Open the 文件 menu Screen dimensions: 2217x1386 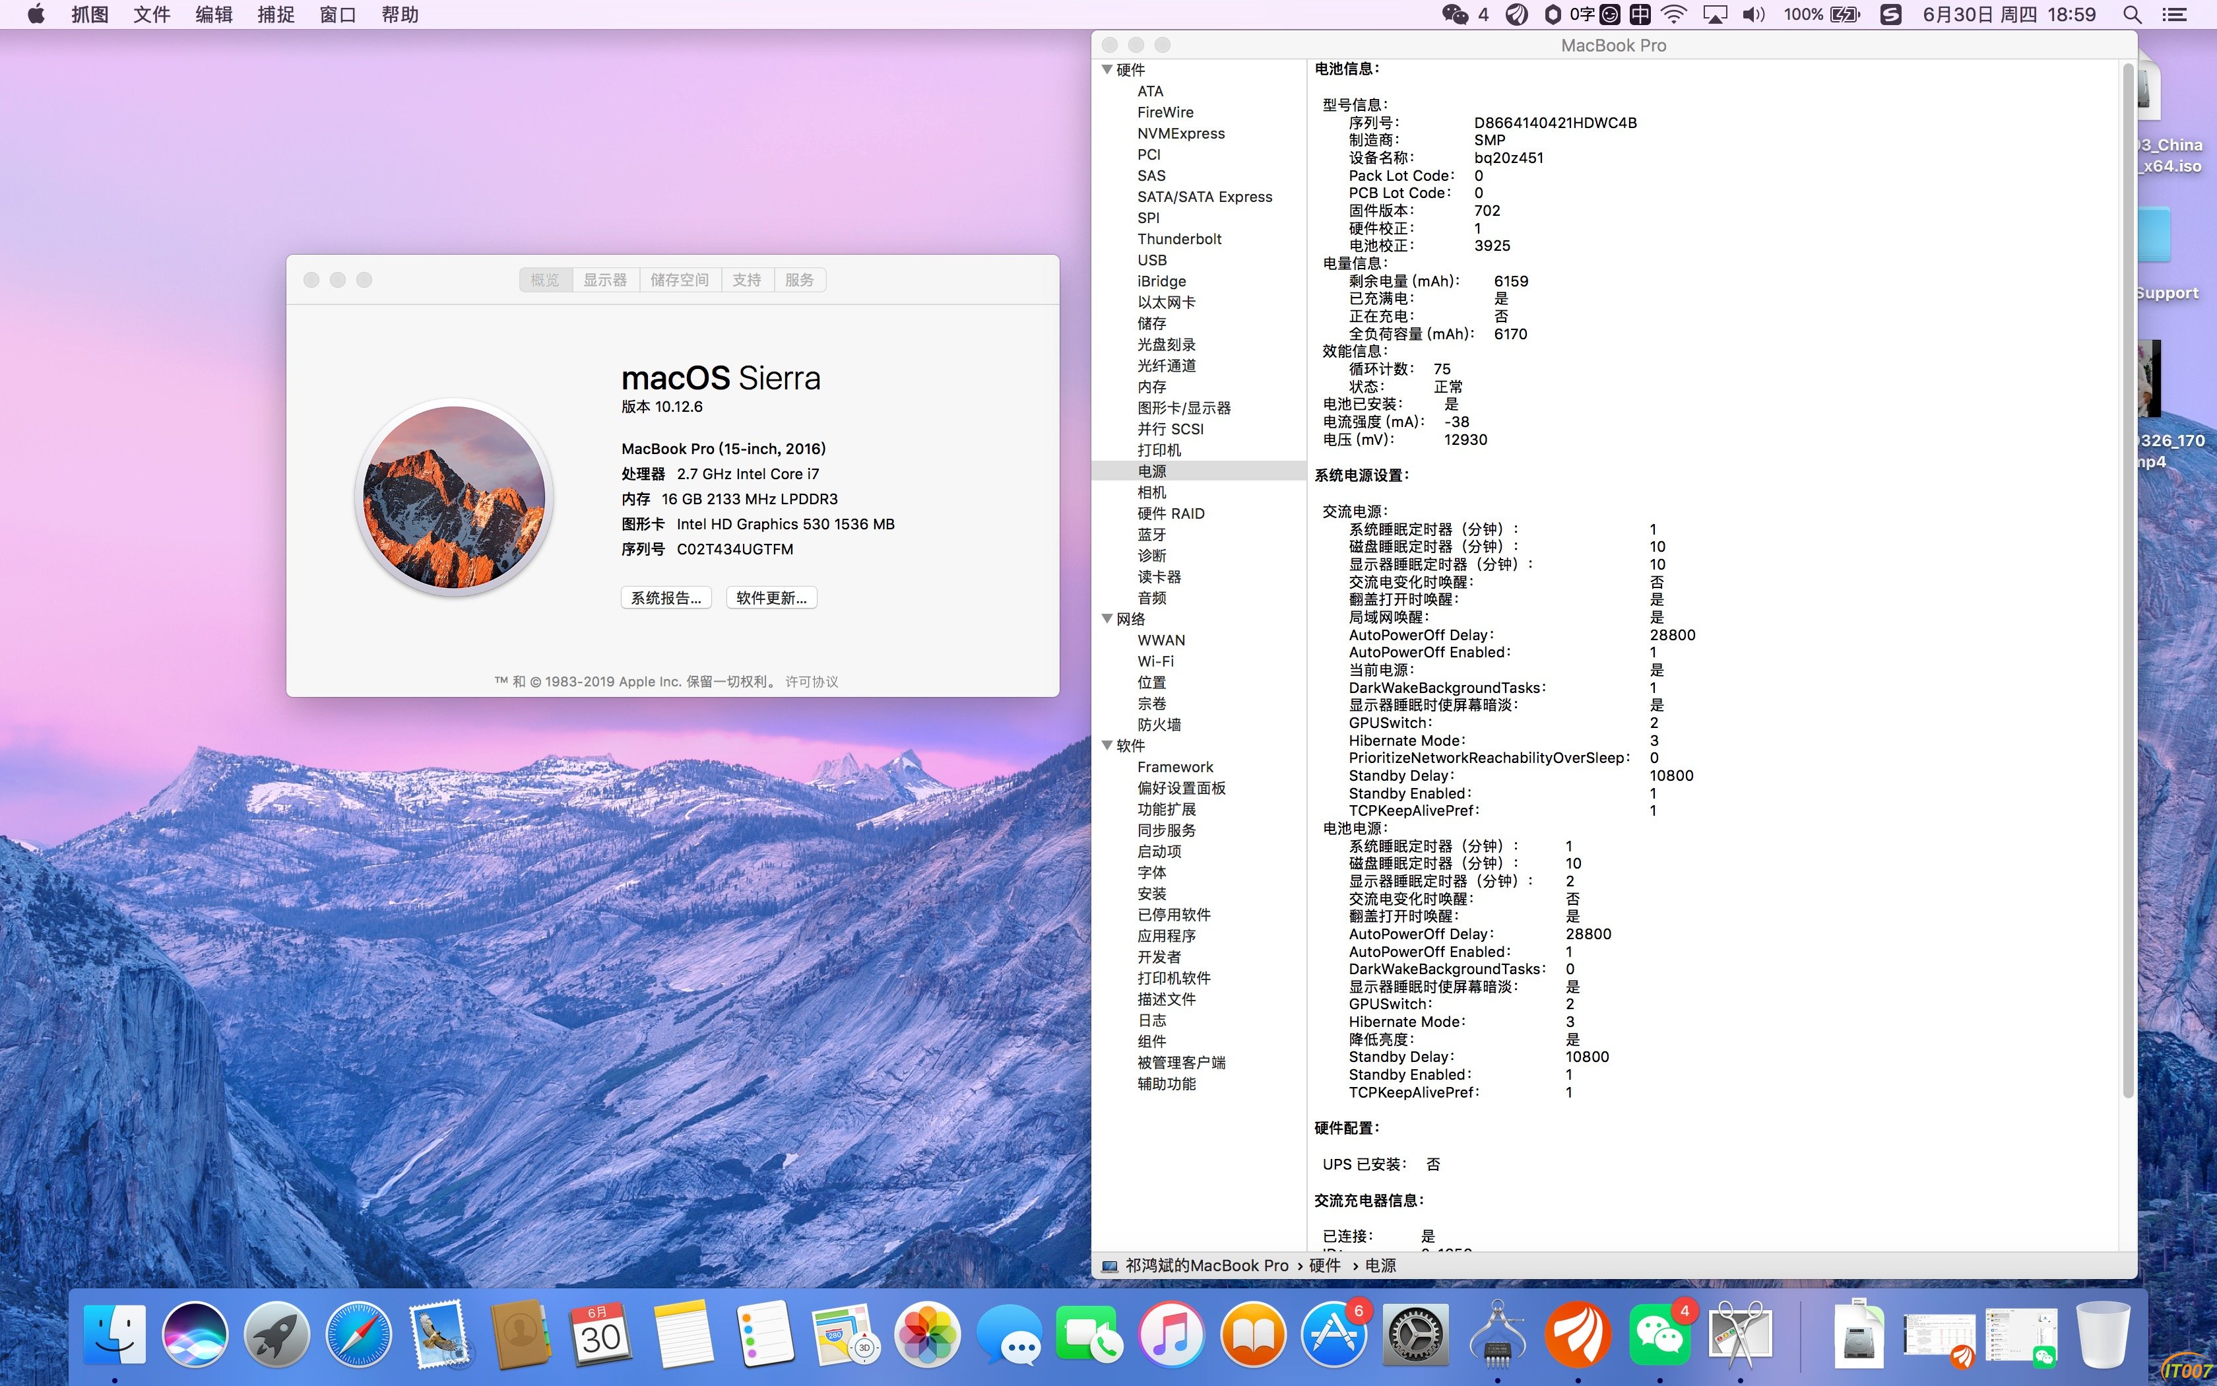coord(152,15)
